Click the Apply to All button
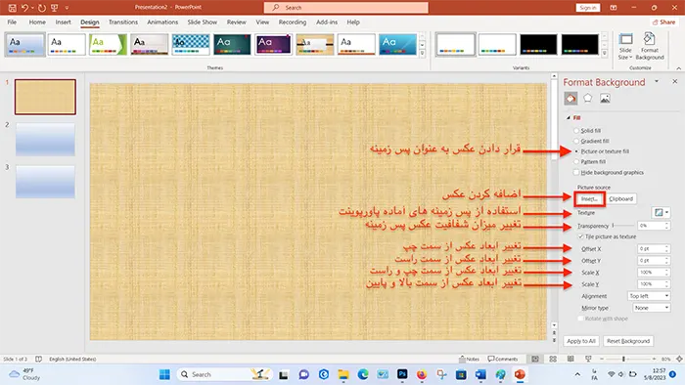This screenshot has width=685, height=385. tap(581, 341)
